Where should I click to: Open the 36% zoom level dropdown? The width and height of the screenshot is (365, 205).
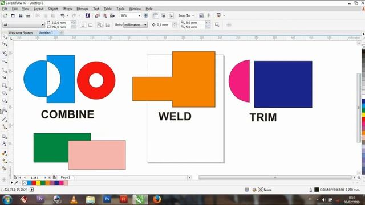point(139,15)
